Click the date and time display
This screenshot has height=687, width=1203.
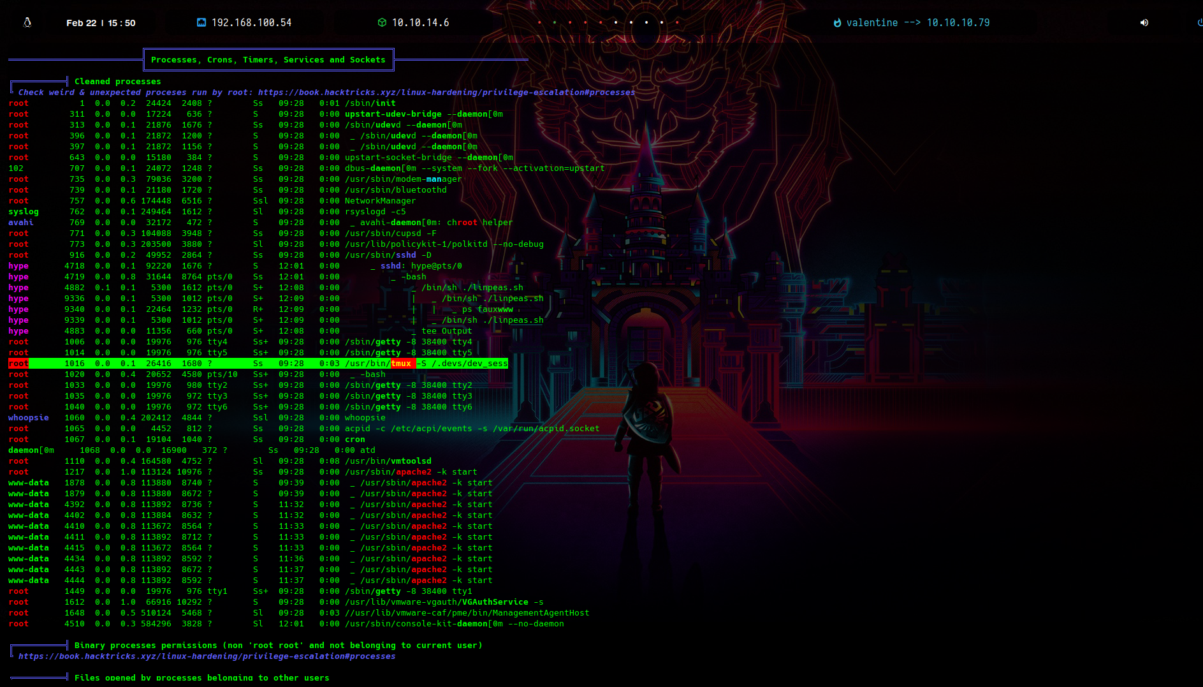click(x=101, y=23)
